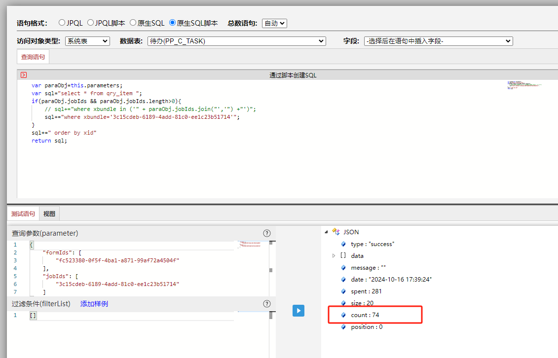Click the parameter editor vertical scrollbar
This screenshot has width=558, height=358.
(x=271, y=268)
